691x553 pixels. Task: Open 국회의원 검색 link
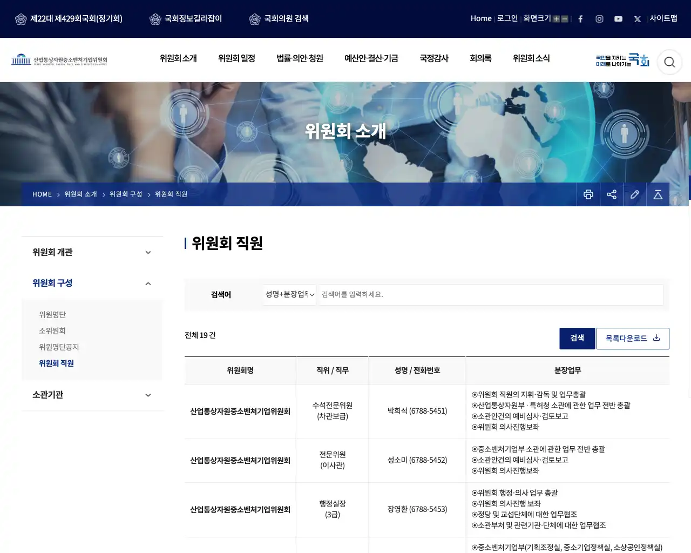(279, 19)
